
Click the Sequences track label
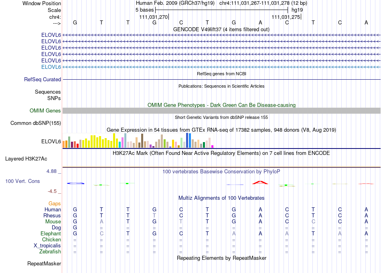48,92
